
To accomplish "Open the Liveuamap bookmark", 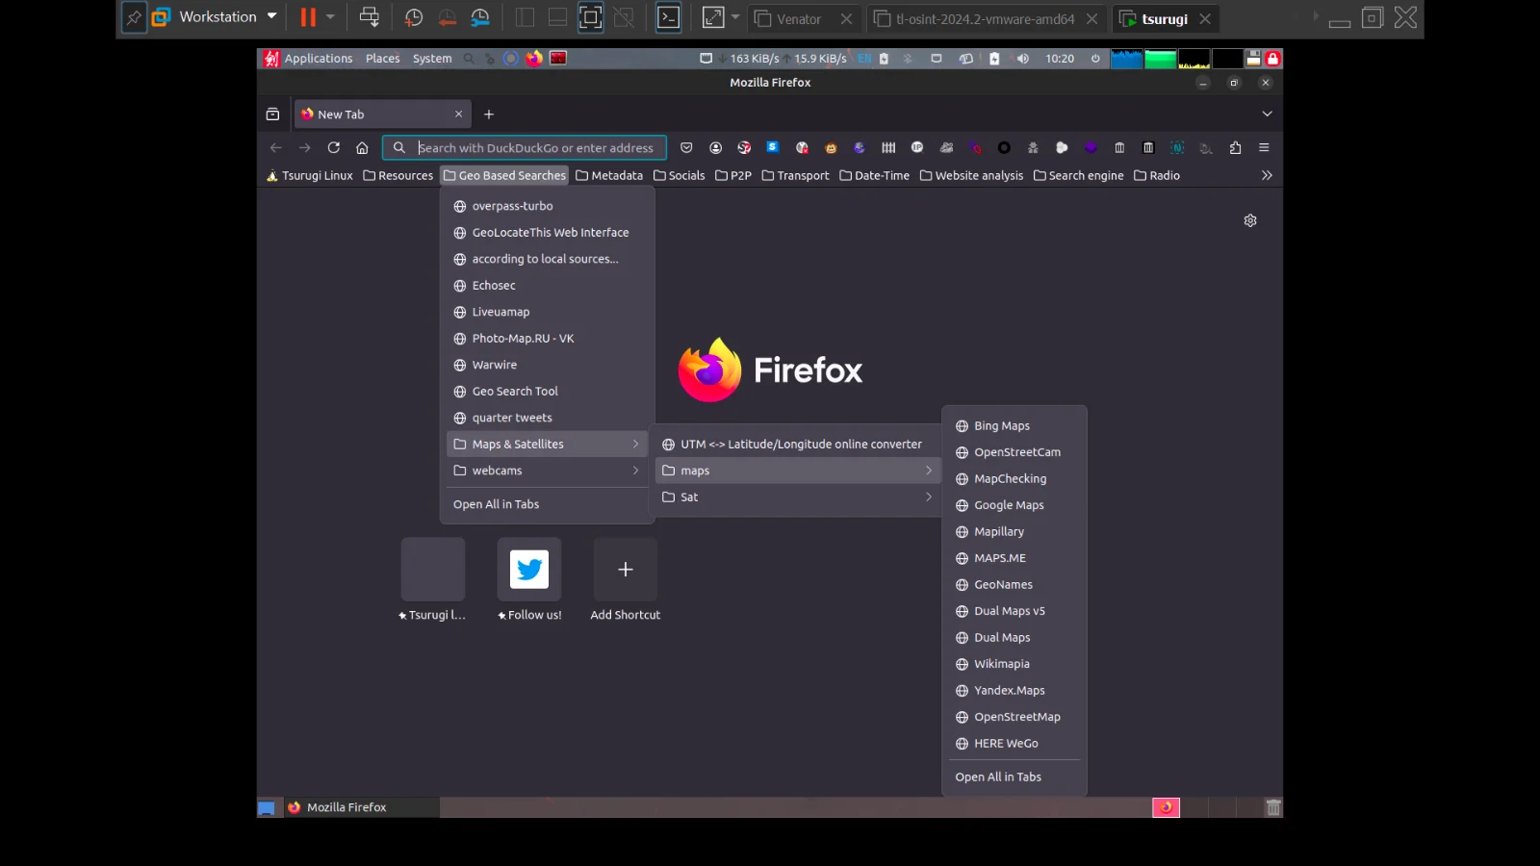I will click(548, 312).
